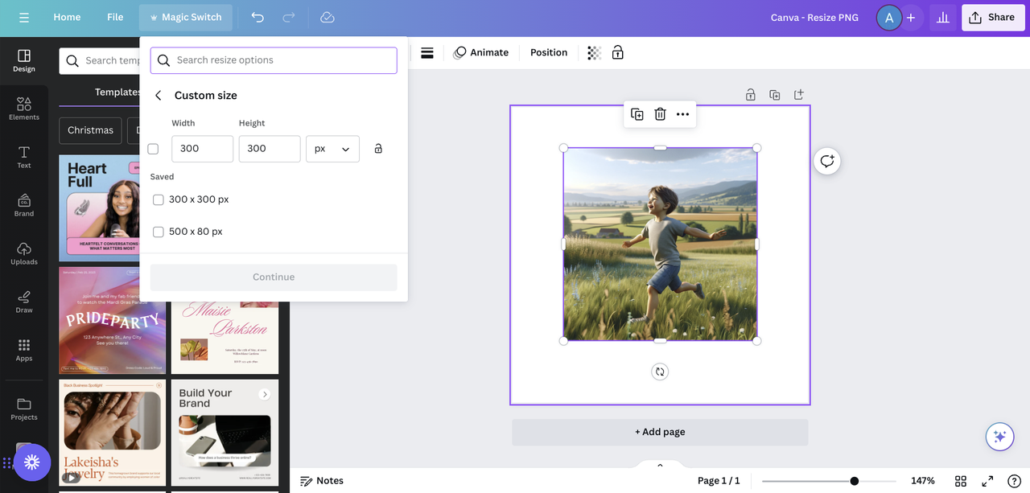This screenshot has width=1030, height=493.
Task: Open Magic Switch menu
Action: pyautogui.click(x=185, y=17)
